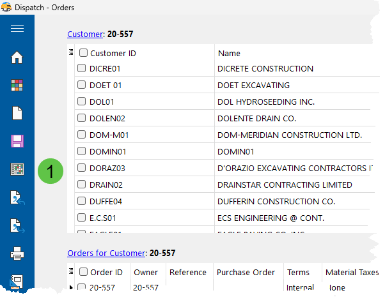Expand the order 20-557 row arrow
The image size is (385, 302).
pyautogui.click(x=71, y=288)
